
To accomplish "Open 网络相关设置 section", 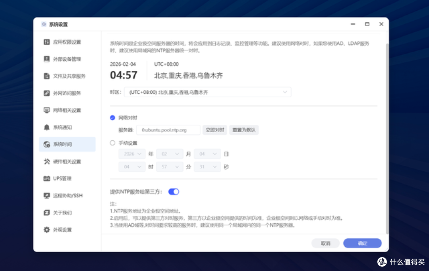I will click(x=67, y=110).
